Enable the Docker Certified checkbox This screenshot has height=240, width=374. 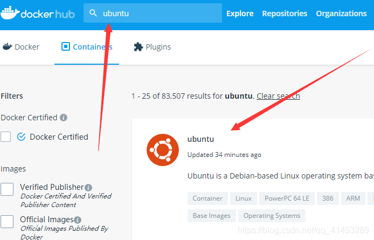[6, 137]
